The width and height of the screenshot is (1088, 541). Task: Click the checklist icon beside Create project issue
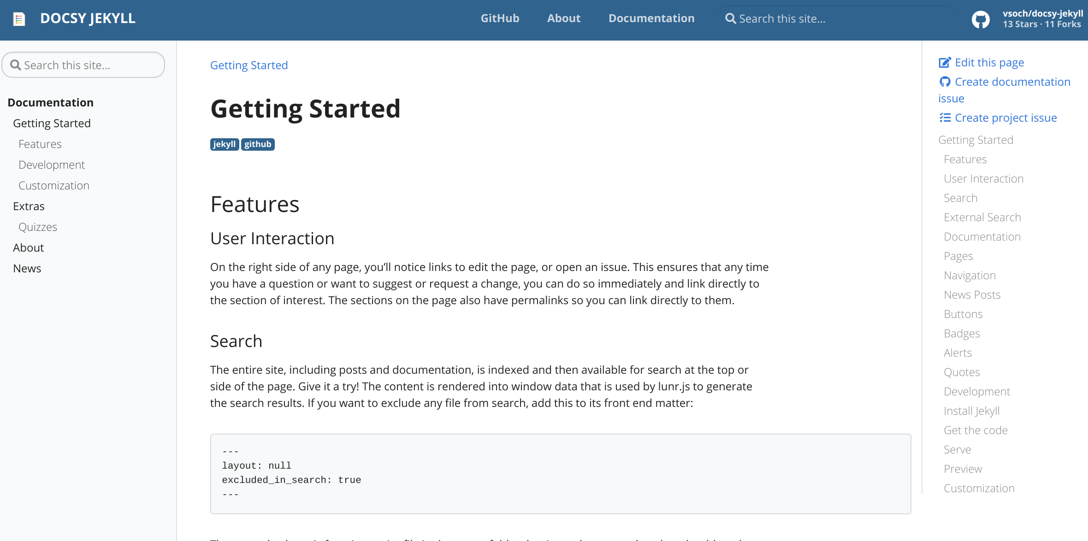coord(945,118)
